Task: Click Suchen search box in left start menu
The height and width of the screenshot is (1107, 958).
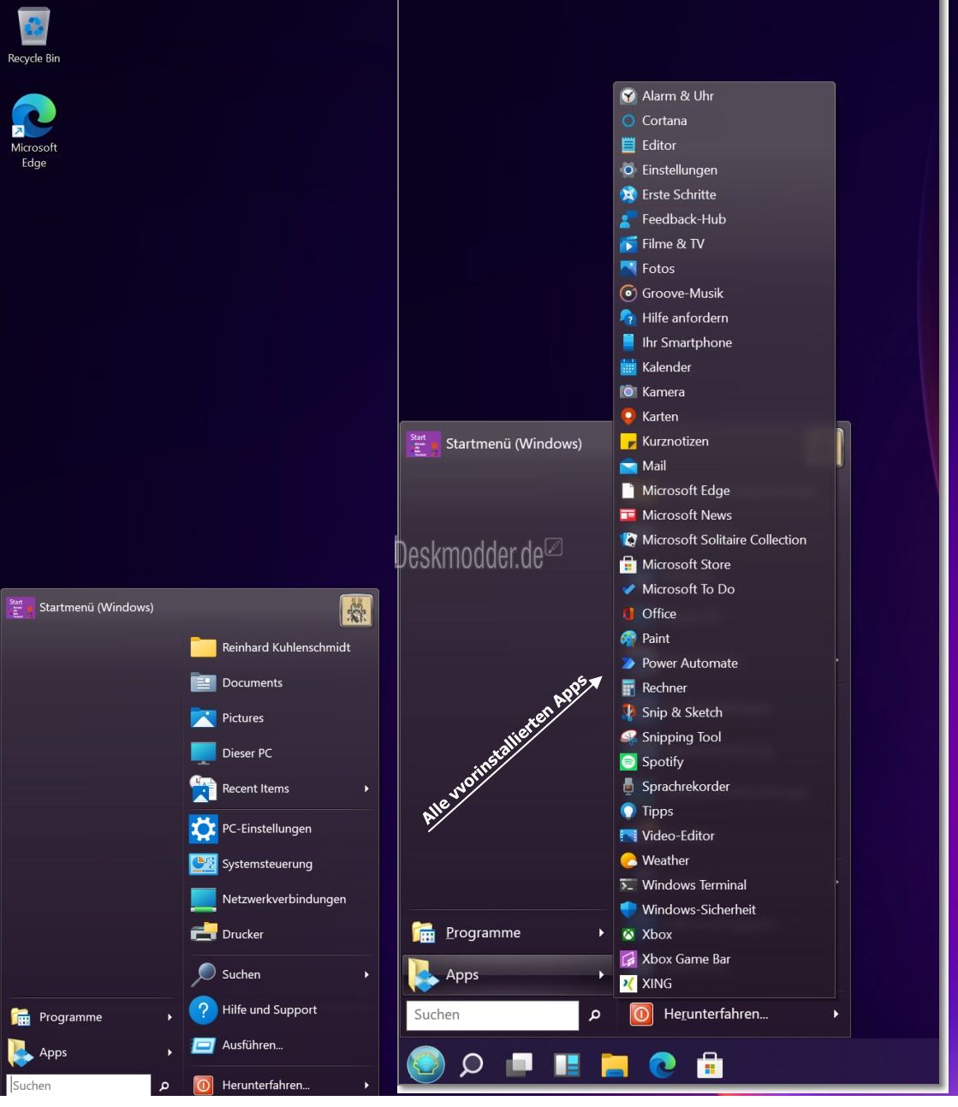Action: pyautogui.click(x=79, y=1085)
